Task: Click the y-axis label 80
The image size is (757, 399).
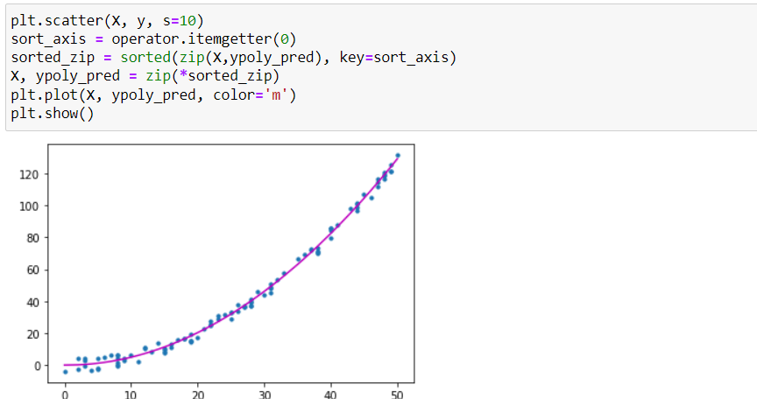Action: pos(32,238)
